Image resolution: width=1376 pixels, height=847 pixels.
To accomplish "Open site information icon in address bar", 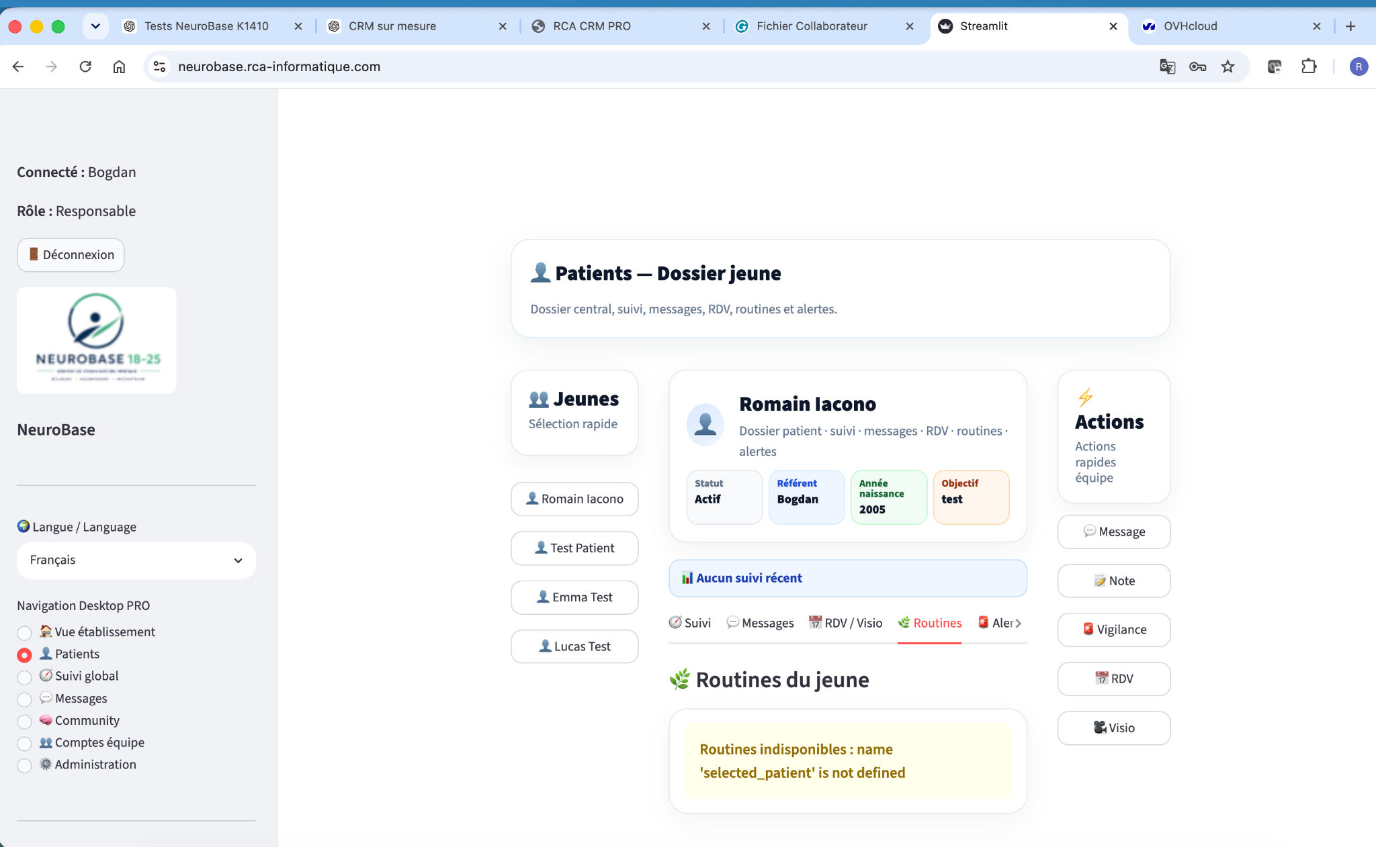I will click(159, 66).
